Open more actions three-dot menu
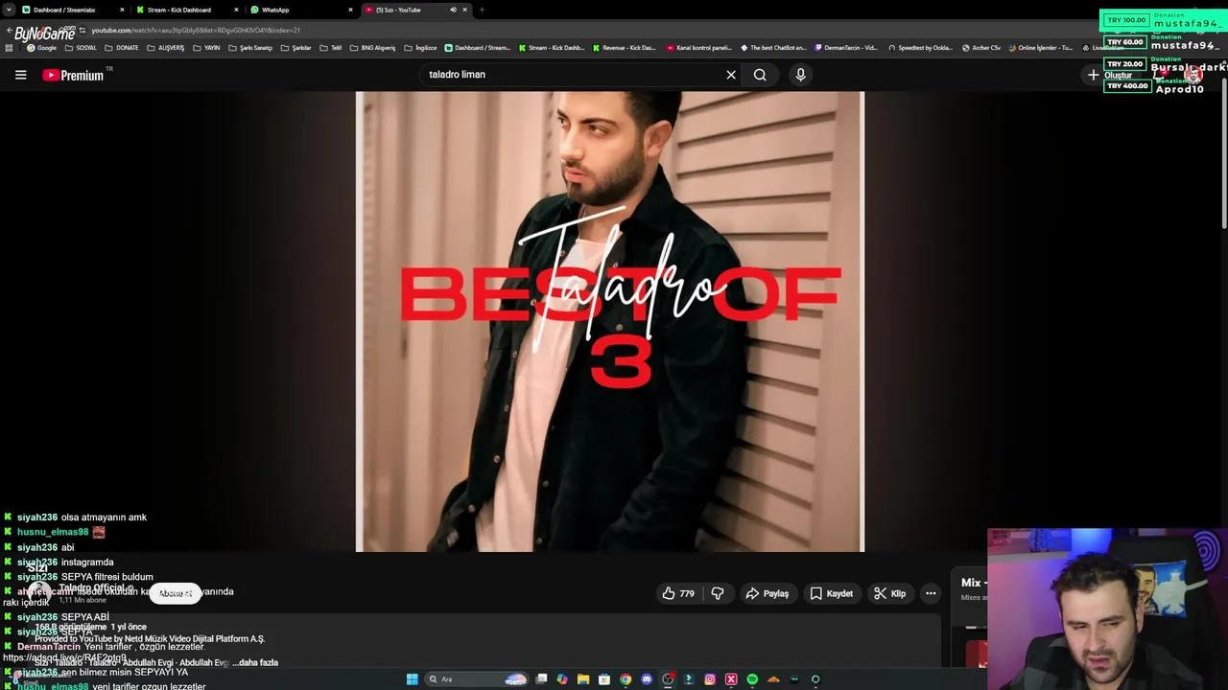This screenshot has height=690, width=1228. (x=931, y=594)
